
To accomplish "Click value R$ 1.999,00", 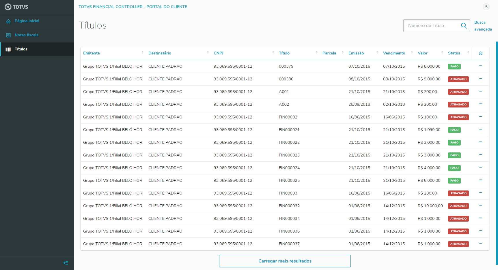I will pyautogui.click(x=429, y=130).
